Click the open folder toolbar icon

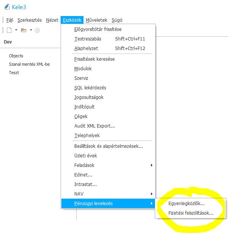click(24, 30)
